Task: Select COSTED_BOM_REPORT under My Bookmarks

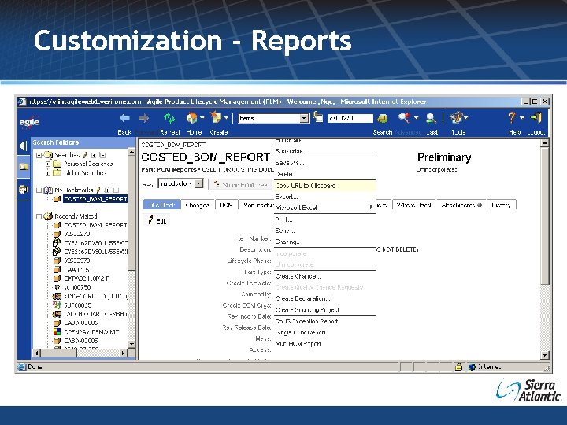Action: 95,199
